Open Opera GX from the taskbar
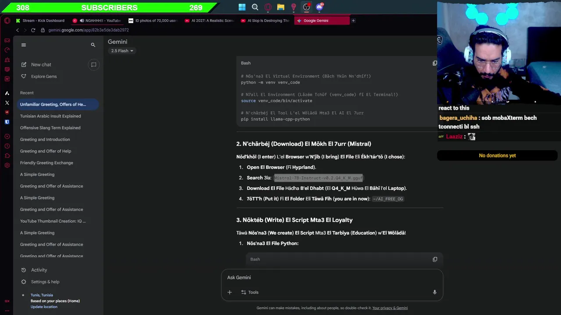This screenshot has width=561, height=315. coord(268,7)
